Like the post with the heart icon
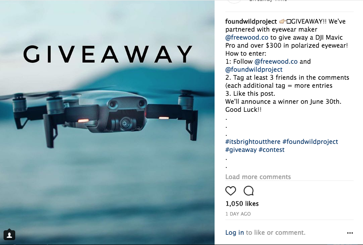 231,191
